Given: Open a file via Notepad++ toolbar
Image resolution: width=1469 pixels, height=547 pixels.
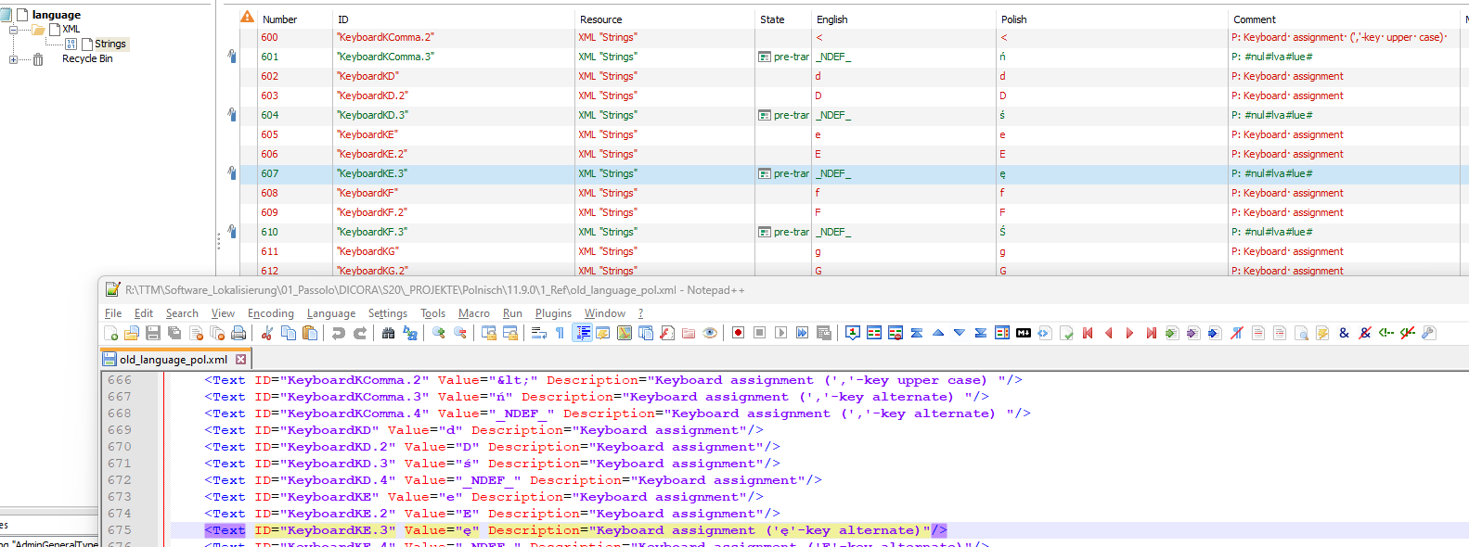Looking at the screenshot, I should (132, 334).
